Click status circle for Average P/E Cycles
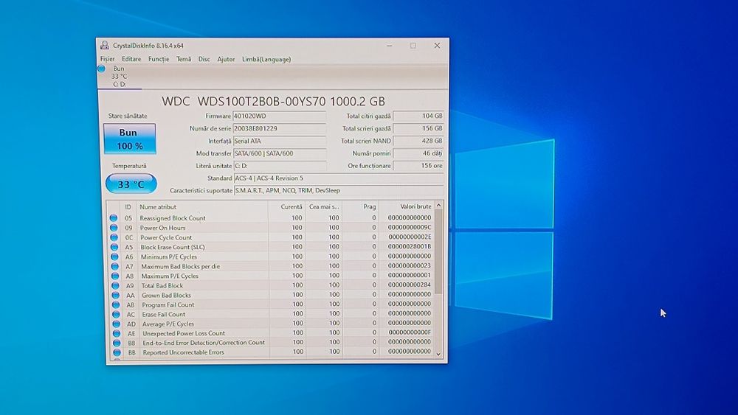Image resolution: width=738 pixels, height=415 pixels. [x=116, y=324]
